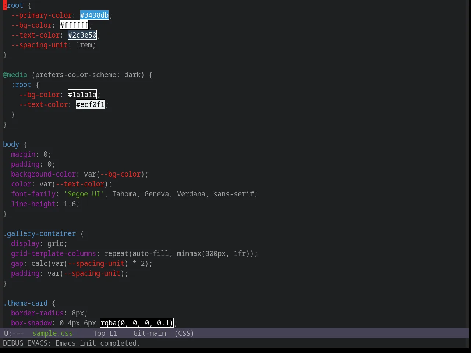Viewport: 471px width, 353px height.
Task: Click the DEBUG EMACS message in echo area
Action: 71,343
